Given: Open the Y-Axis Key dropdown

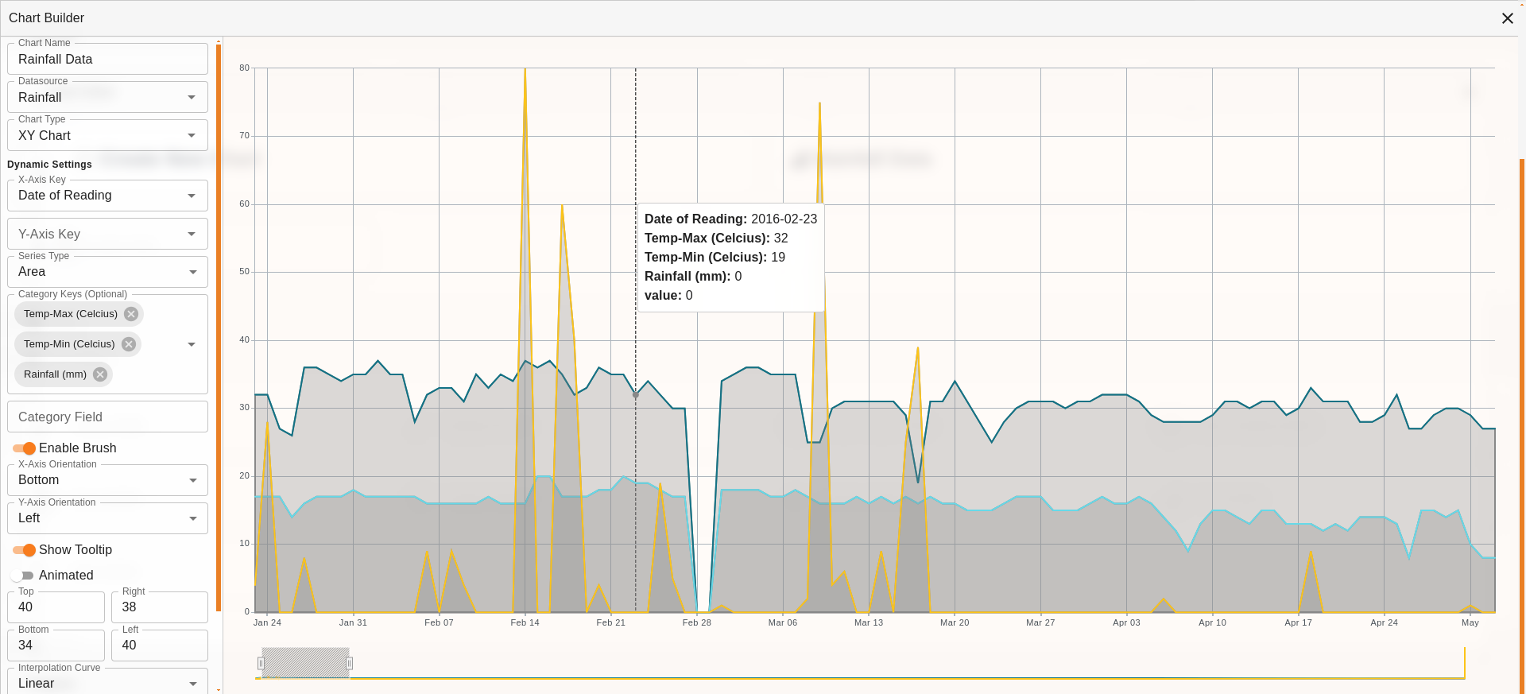Looking at the screenshot, I should tap(107, 235).
